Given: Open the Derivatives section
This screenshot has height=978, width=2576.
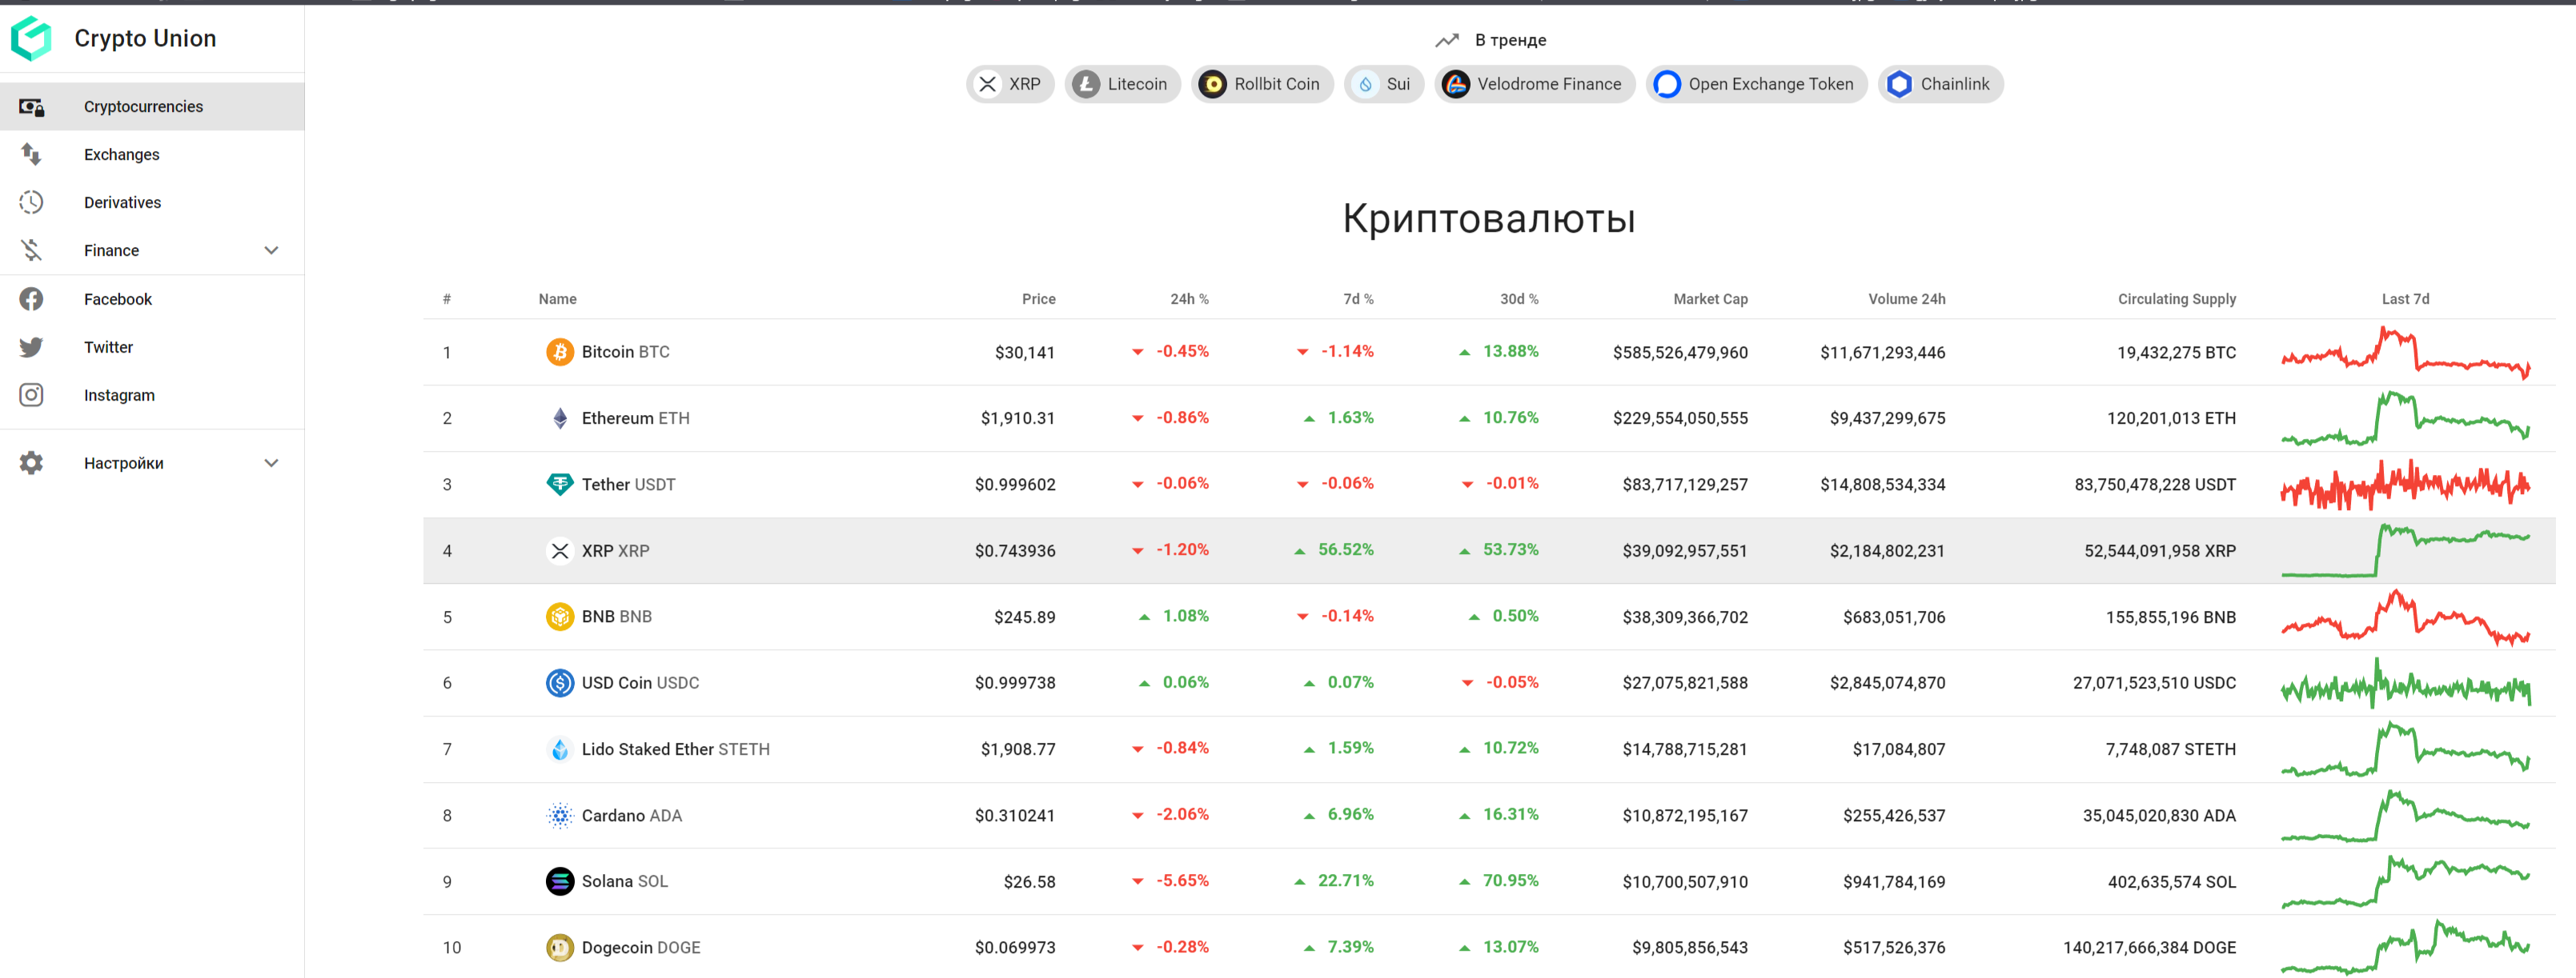Looking at the screenshot, I should (x=152, y=202).
